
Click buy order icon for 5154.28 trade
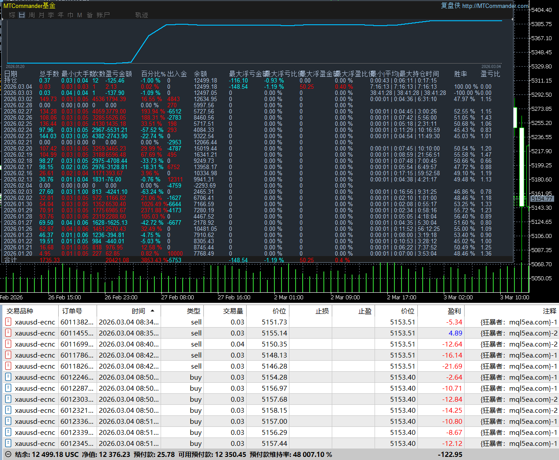[x=8, y=377]
